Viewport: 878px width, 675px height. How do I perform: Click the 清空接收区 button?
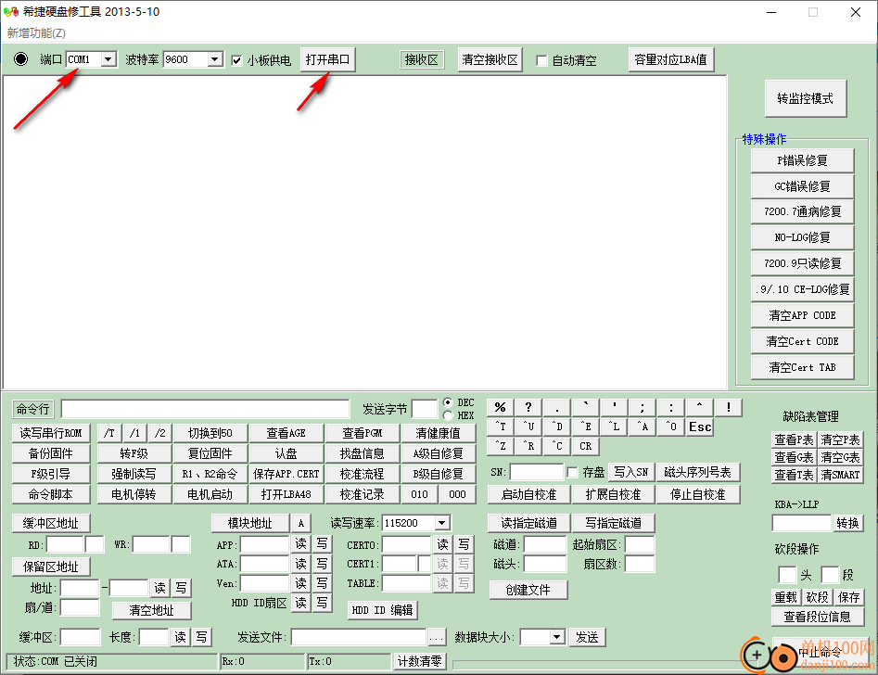pyautogui.click(x=490, y=59)
